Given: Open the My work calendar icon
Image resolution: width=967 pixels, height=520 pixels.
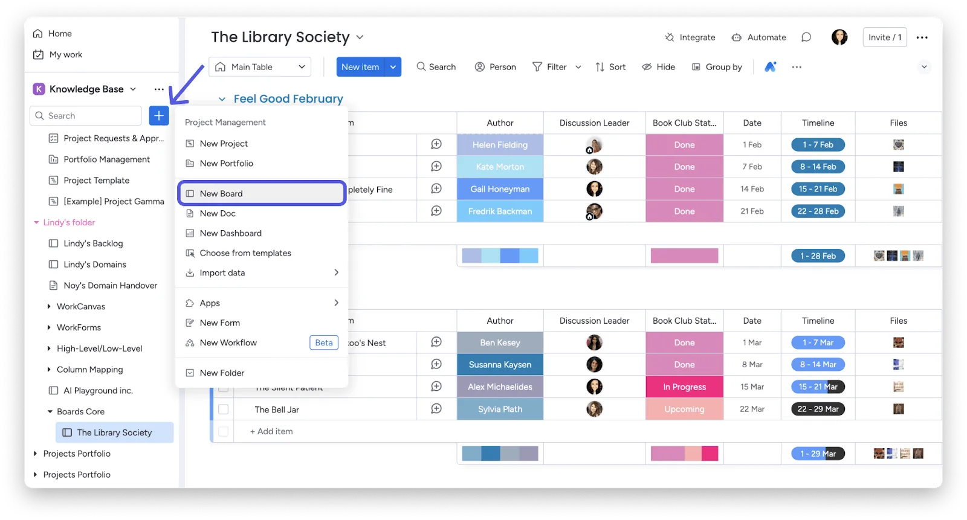Looking at the screenshot, I should coord(38,54).
